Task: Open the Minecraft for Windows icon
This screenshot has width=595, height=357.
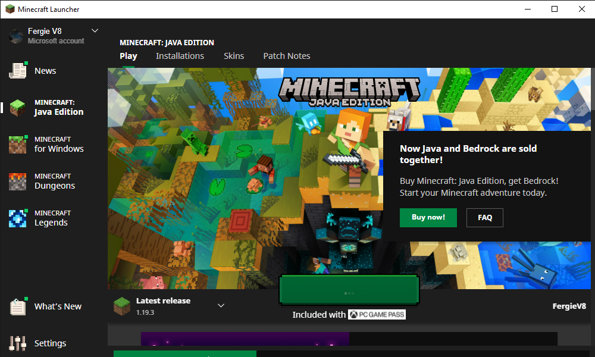Action: [18, 145]
